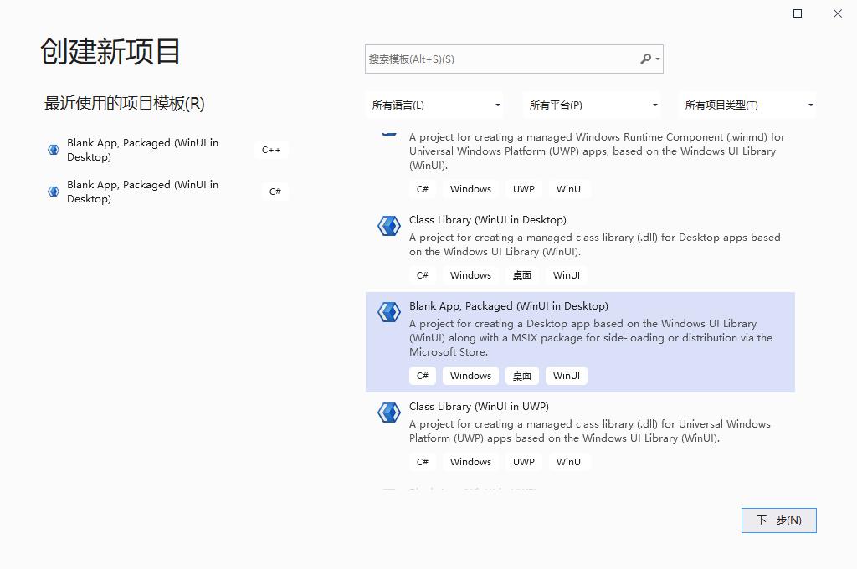The image size is (857, 569).
Task: Click the search magnifier icon in the search box
Action: (x=646, y=59)
